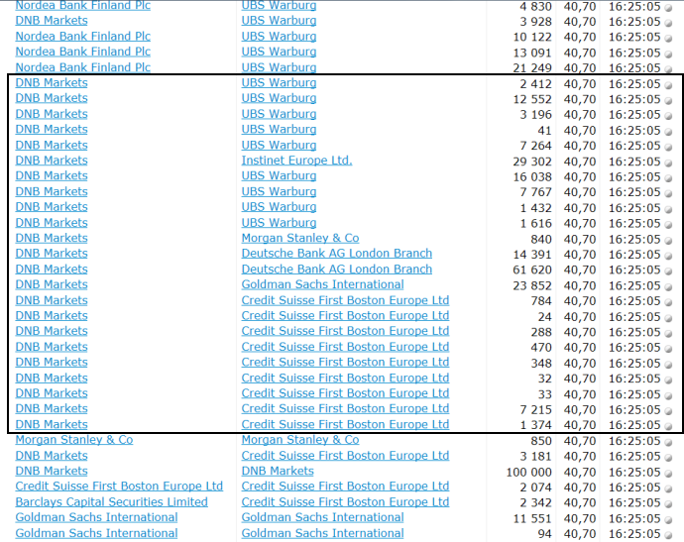Open Deutsche Bank AG London Branch in the 14 391 row
684x542 pixels.
click(336, 254)
